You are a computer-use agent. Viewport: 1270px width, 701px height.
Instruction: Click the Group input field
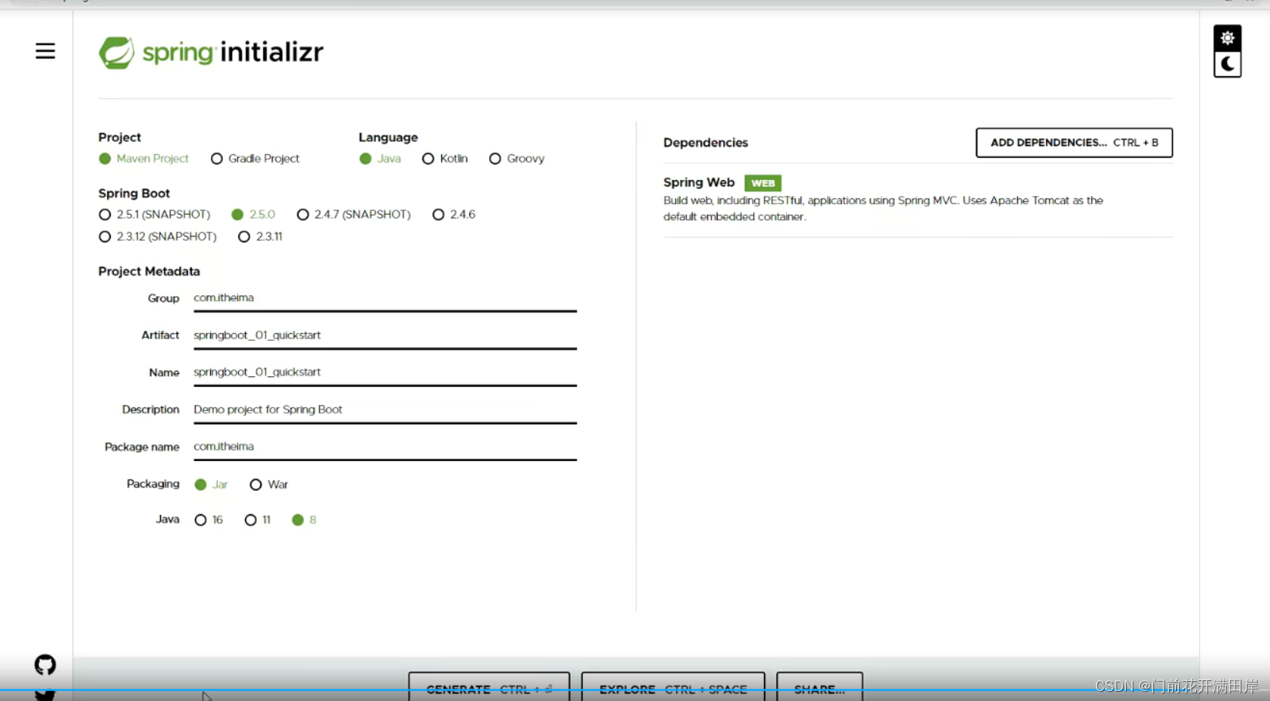coord(385,299)
